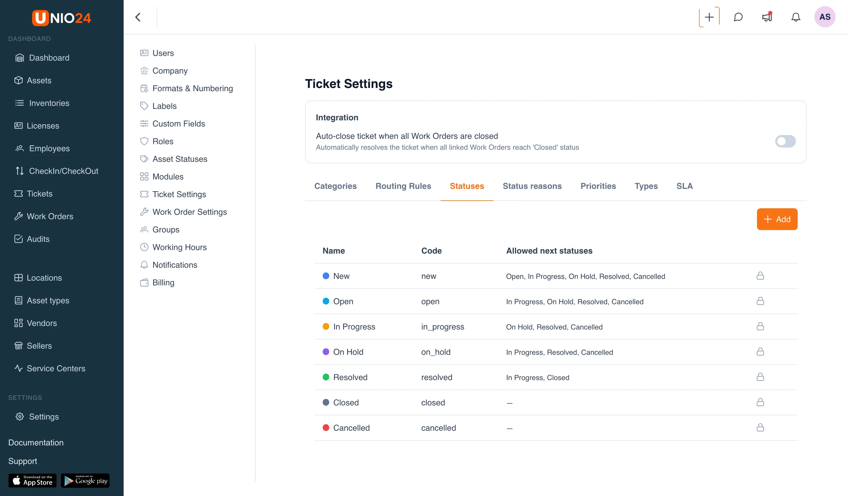This screenshot has width=848, height=496.
Task: Open Company settings page
Action: (x=163, y=71)
